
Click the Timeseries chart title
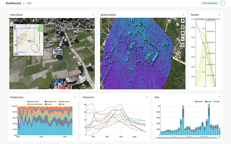pos(88,97)
